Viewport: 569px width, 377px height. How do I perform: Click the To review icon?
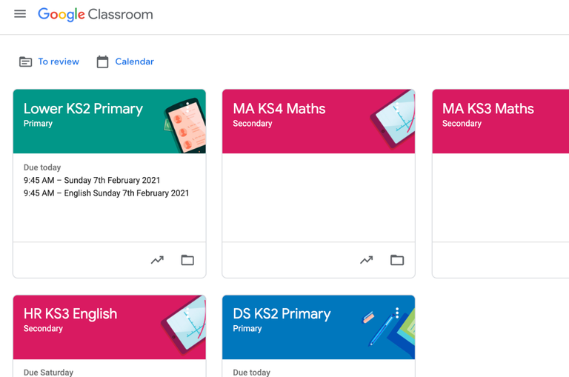coord(25,61)
